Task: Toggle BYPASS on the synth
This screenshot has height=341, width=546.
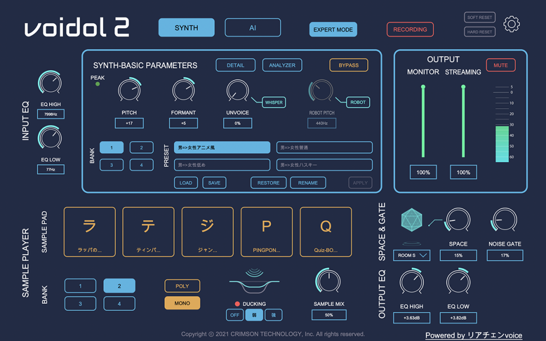Action: point(349,65)
